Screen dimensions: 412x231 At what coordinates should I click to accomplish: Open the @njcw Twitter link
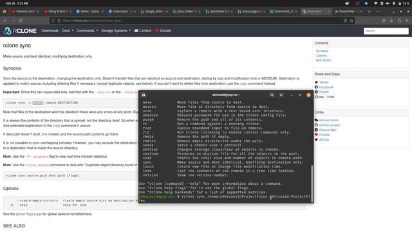(324, 140)
